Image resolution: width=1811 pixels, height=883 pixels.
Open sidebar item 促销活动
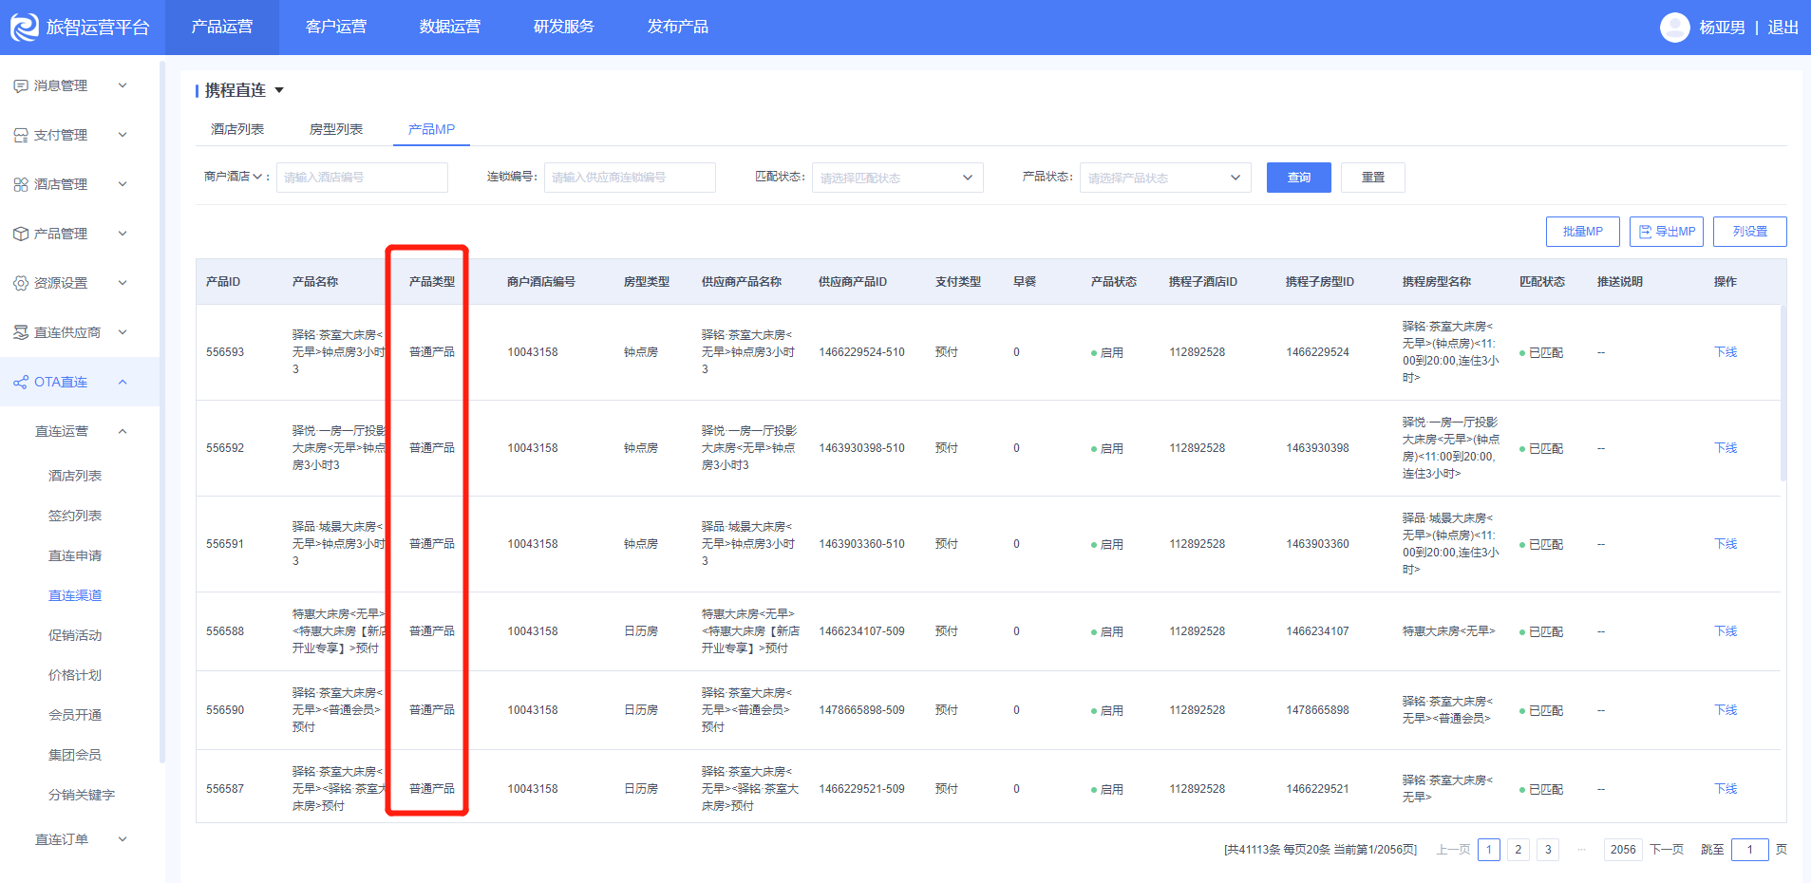pos(75,635)
